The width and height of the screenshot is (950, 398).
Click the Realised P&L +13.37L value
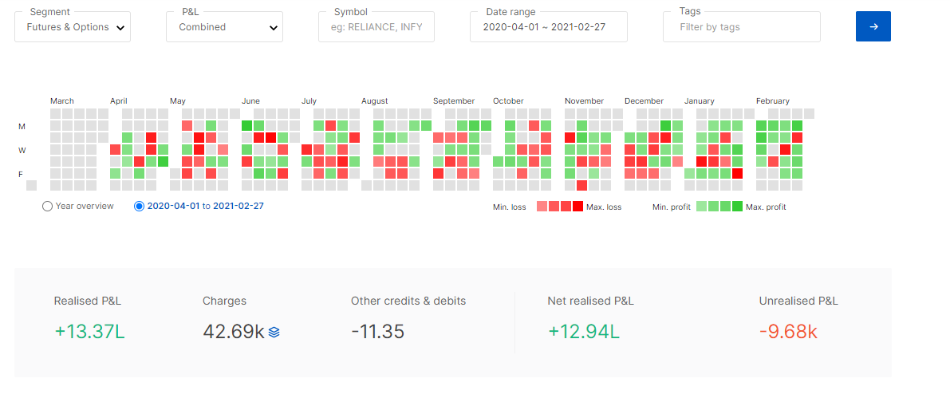click(x=89, y=331)
